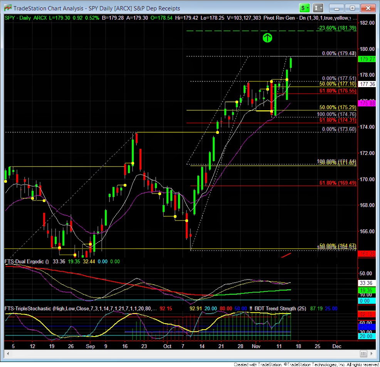This screenshot has height=367, width=380.
Task: Click the green 19.35 ergodic value tag
Action: point(367,290)
